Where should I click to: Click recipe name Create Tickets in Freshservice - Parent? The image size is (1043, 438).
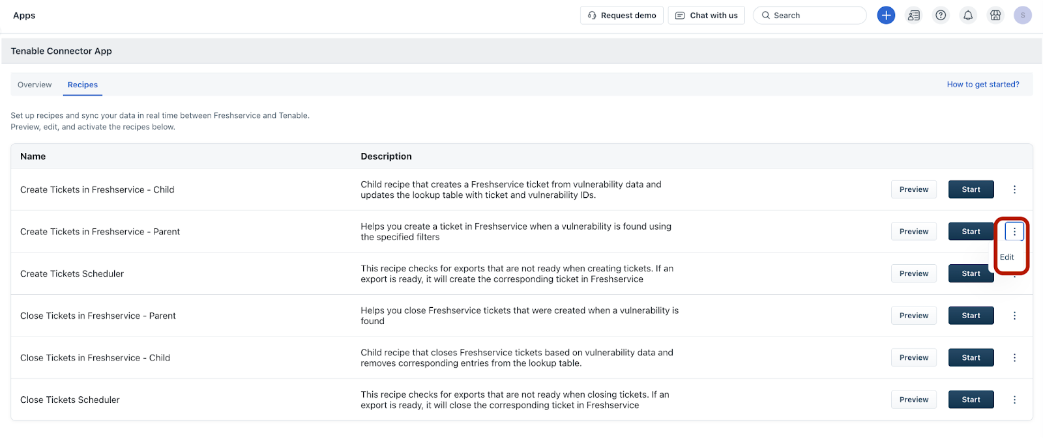(100, 231)
